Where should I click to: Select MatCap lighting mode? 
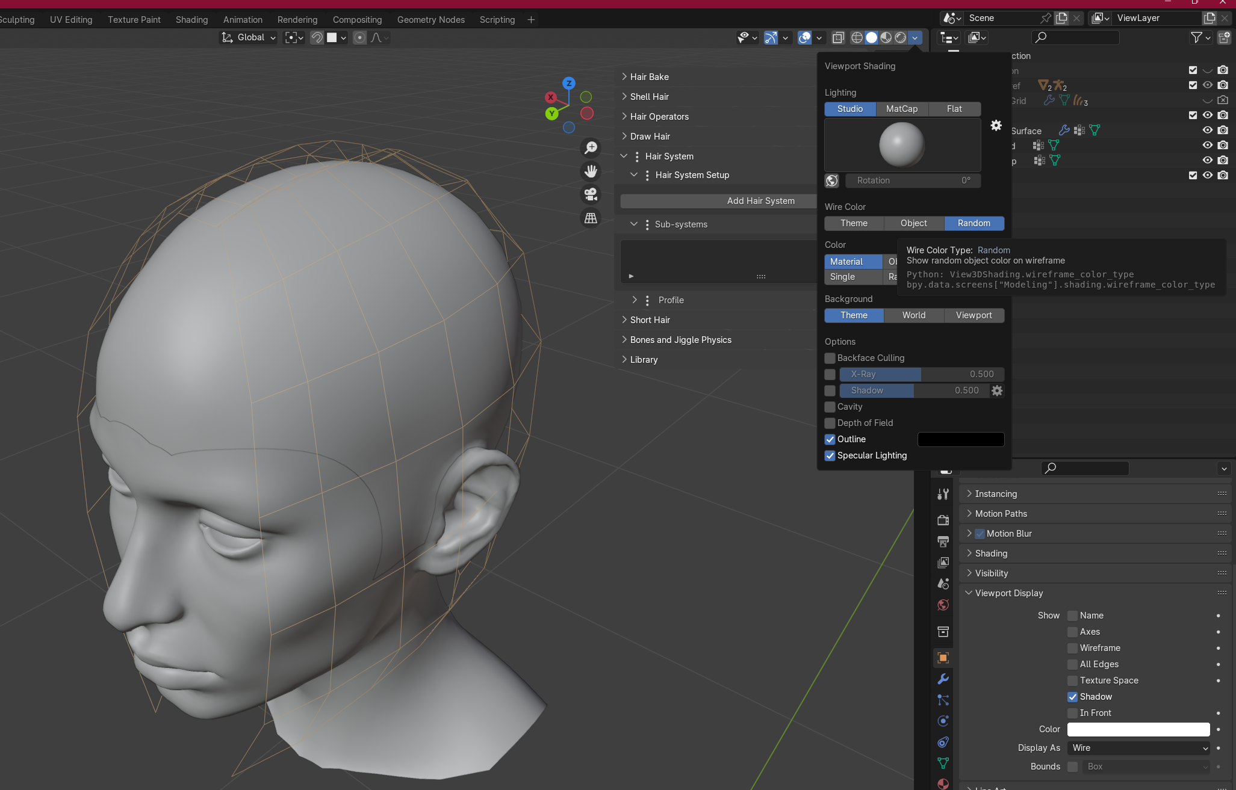tap(901, 109)
